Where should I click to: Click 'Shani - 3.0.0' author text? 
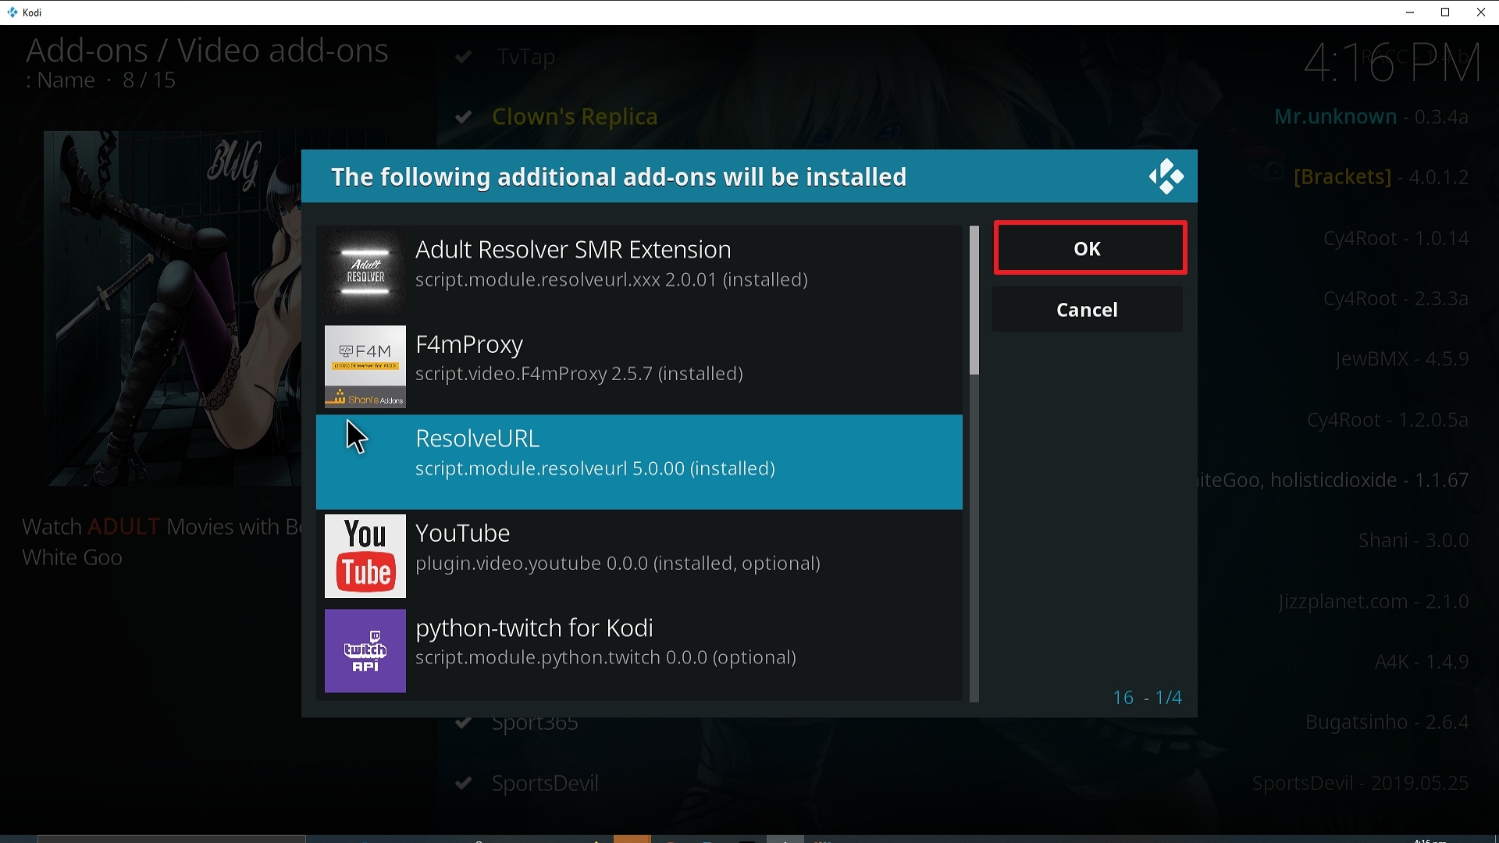pos(1413,540)
